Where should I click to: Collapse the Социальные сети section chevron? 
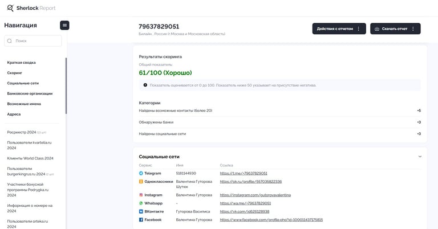(420, 157)
